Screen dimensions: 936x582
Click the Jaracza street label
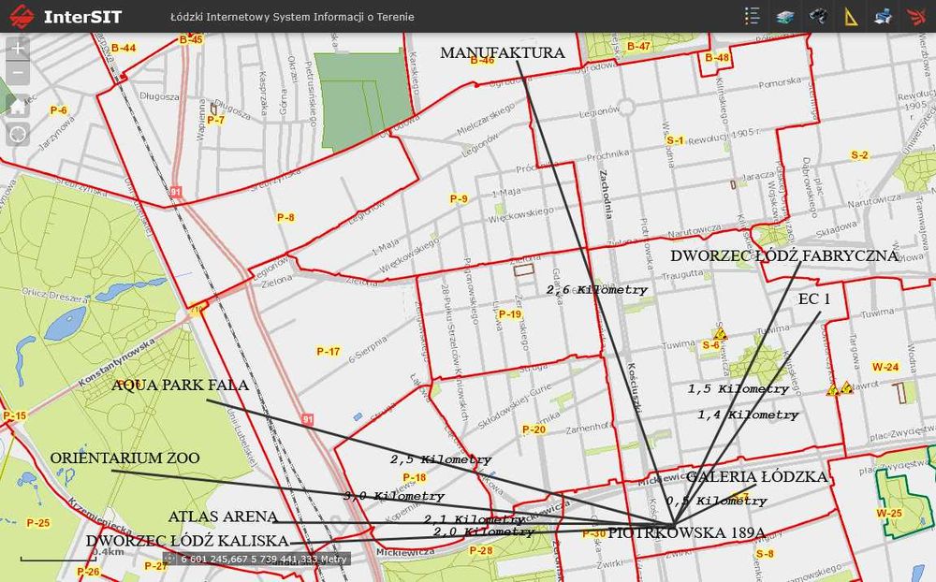coord(758,177)
